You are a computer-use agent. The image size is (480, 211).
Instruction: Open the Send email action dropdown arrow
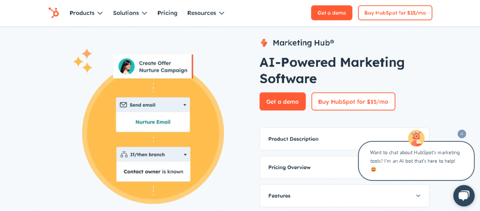[185, 105]
